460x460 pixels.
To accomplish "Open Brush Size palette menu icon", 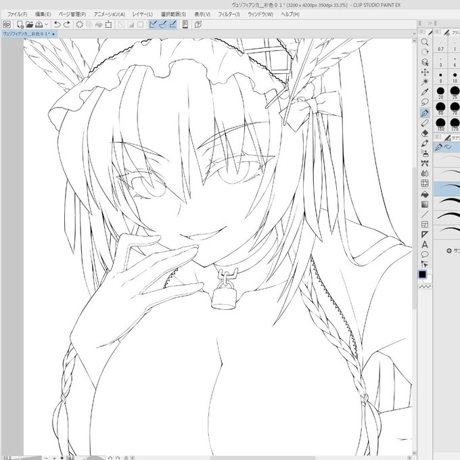I will tap(437, 32).
